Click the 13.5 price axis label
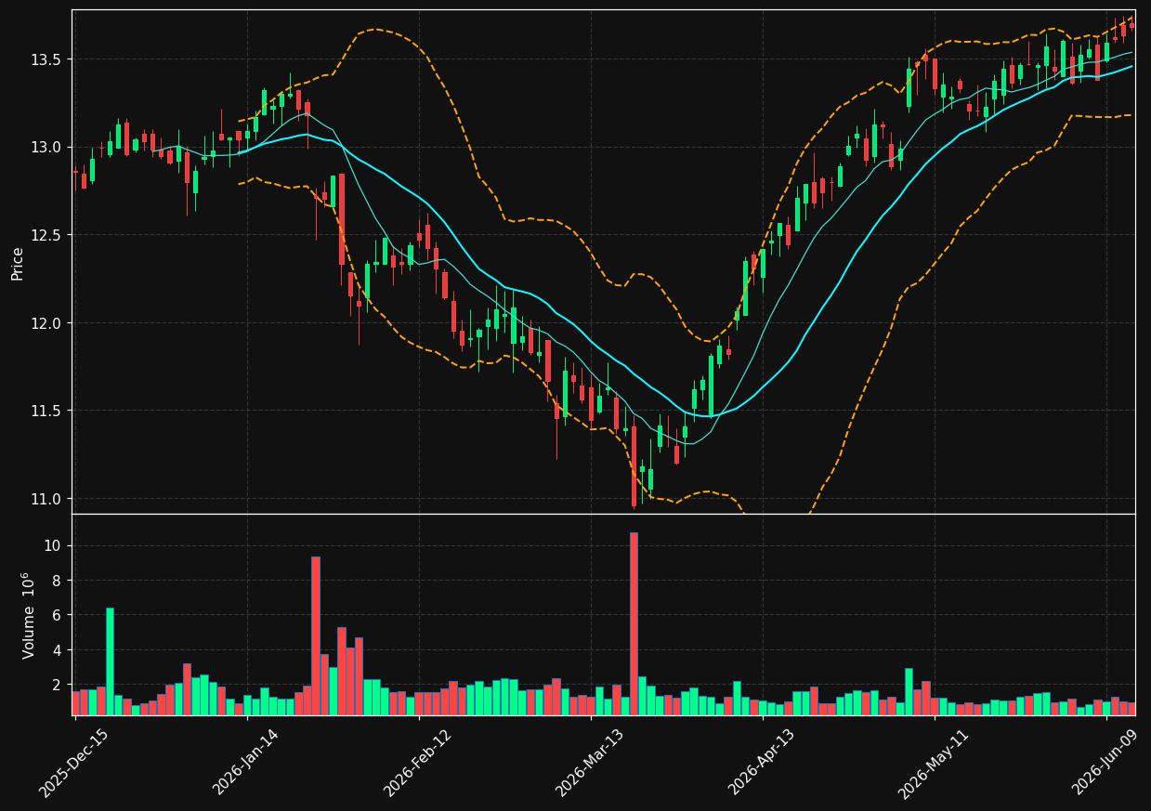Screen dimensions: 1151x811 coord(46,59)
